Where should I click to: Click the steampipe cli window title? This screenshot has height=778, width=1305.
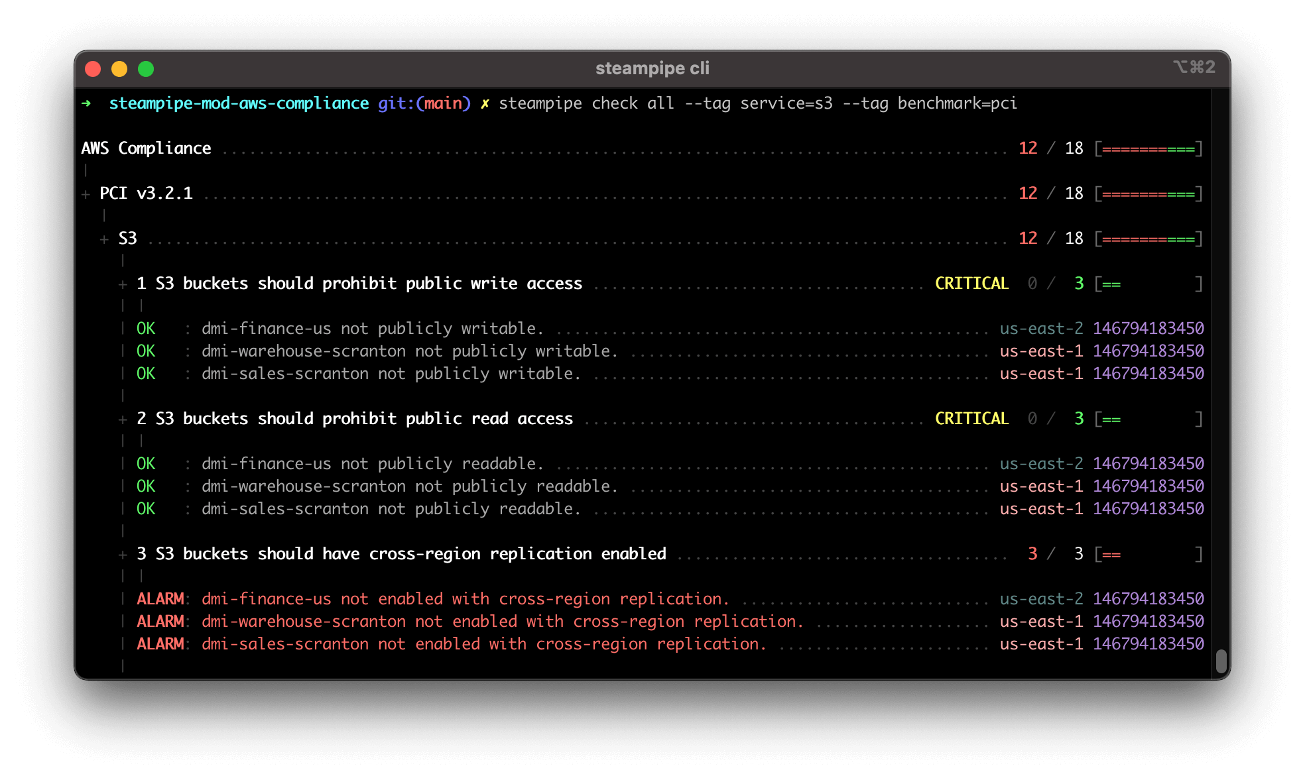click(x=652, y=68)
